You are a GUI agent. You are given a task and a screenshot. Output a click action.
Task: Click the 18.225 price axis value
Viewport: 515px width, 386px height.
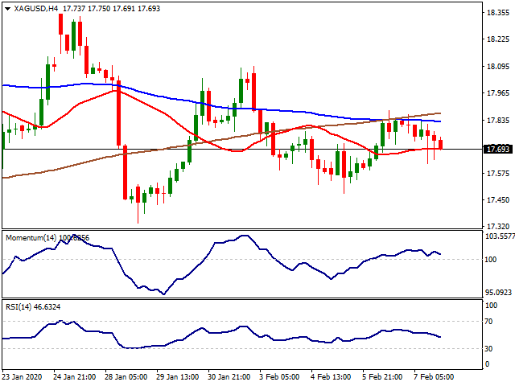[x=498, y=39]
